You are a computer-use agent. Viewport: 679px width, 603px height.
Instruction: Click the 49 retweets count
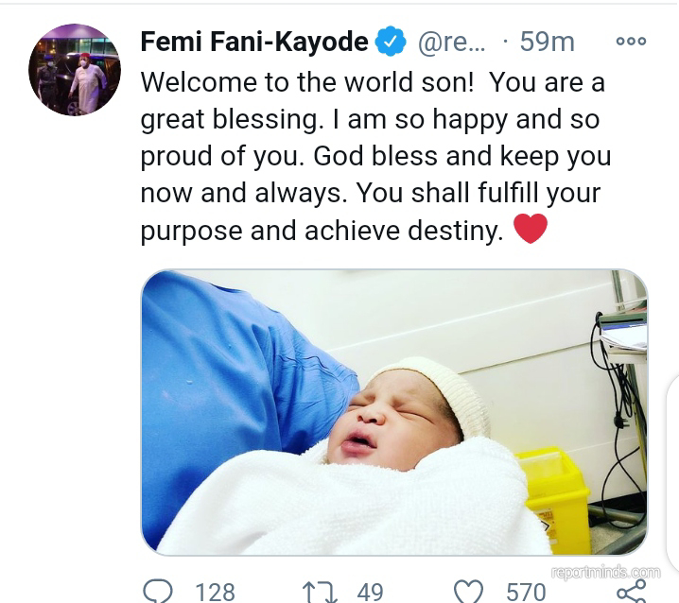[370, 592]
